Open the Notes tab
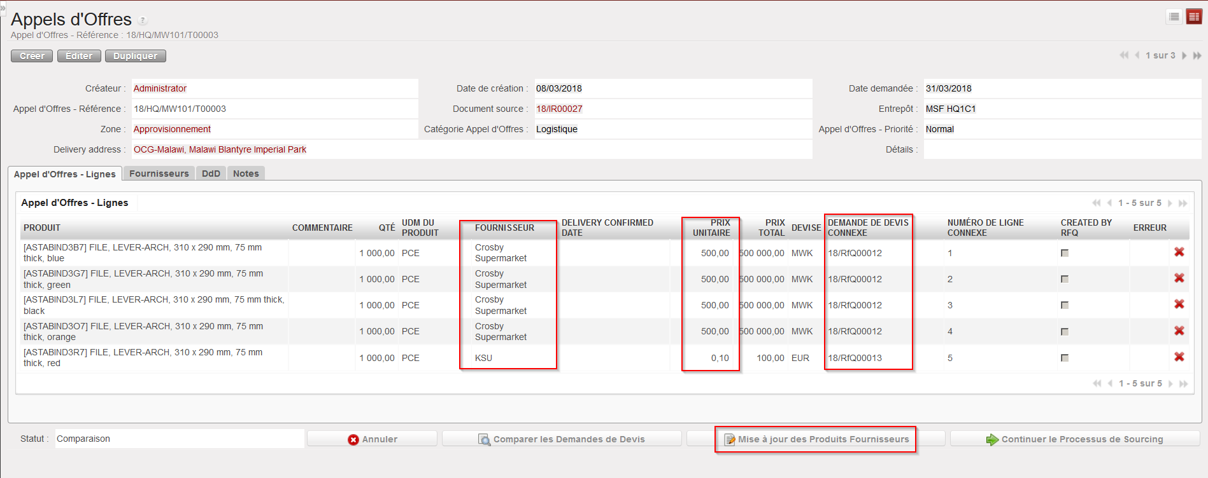1208x478 pixels. pos(246,174)
